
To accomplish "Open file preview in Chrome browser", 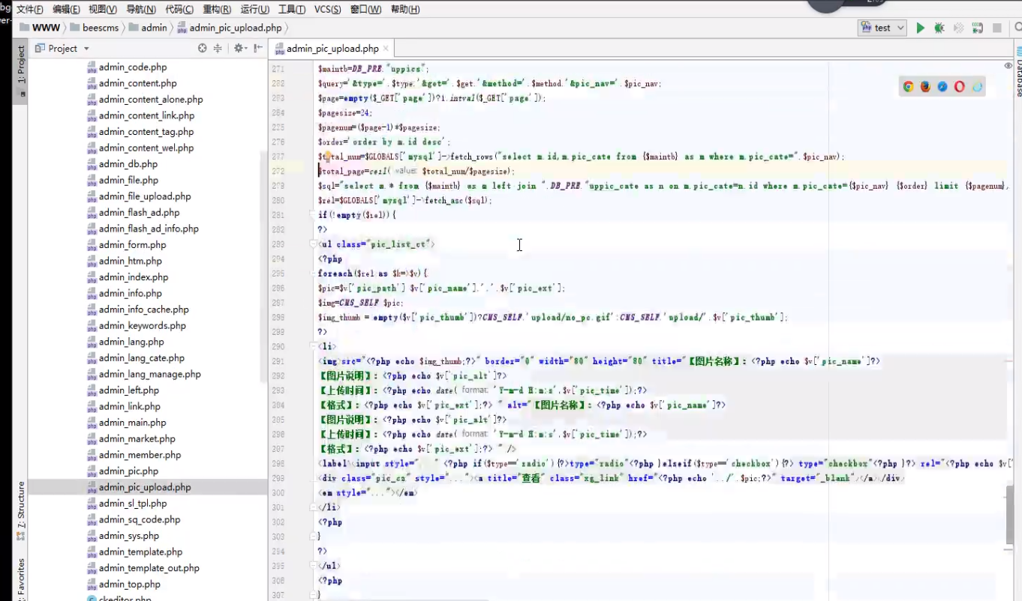I will click(x=908, y=86).
